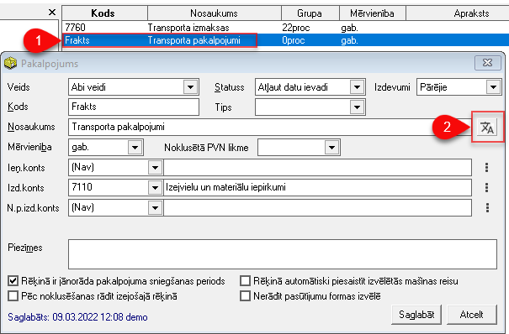Open the three-dot menu for Izd.konts row
Screen dimensions: 509x334
pos(486,187)
